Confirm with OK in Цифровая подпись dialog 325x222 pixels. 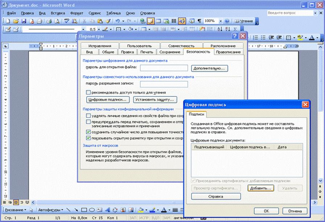[x=266, y=211]
